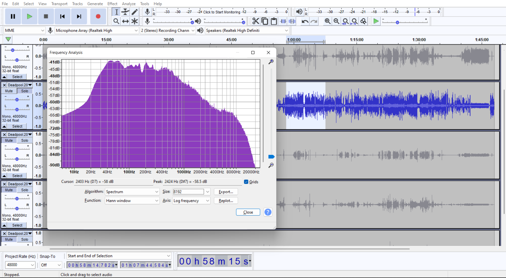
Task: Solo the track just above the partly visible bottom track
Action: (x=25, y=190)
